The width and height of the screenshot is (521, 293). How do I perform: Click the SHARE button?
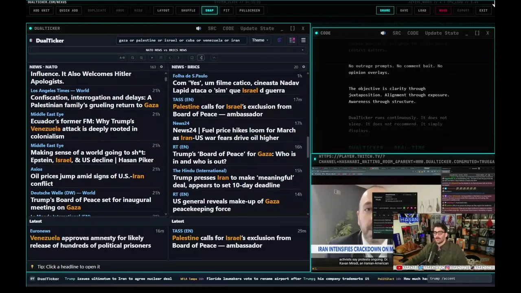tap(385, 10)
